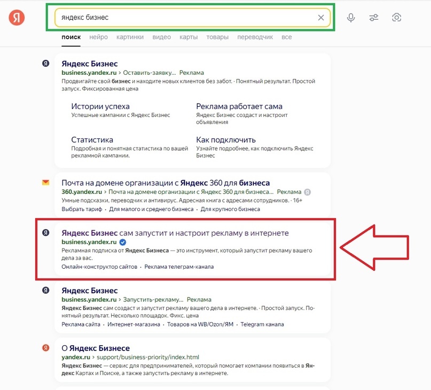
Task: Open 'Онлайн-конструктор сайтов' quick link
Action: 99,267
